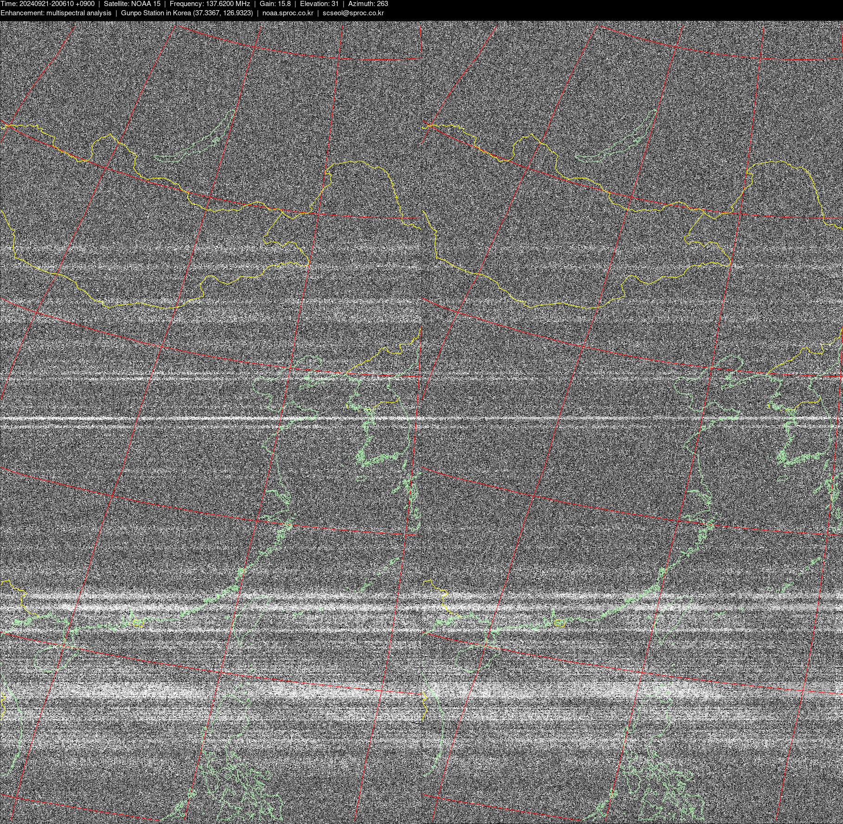Click the small yellow island outline in right image
The height and width of the screenshot is (824, 843).
coord(559,623)
